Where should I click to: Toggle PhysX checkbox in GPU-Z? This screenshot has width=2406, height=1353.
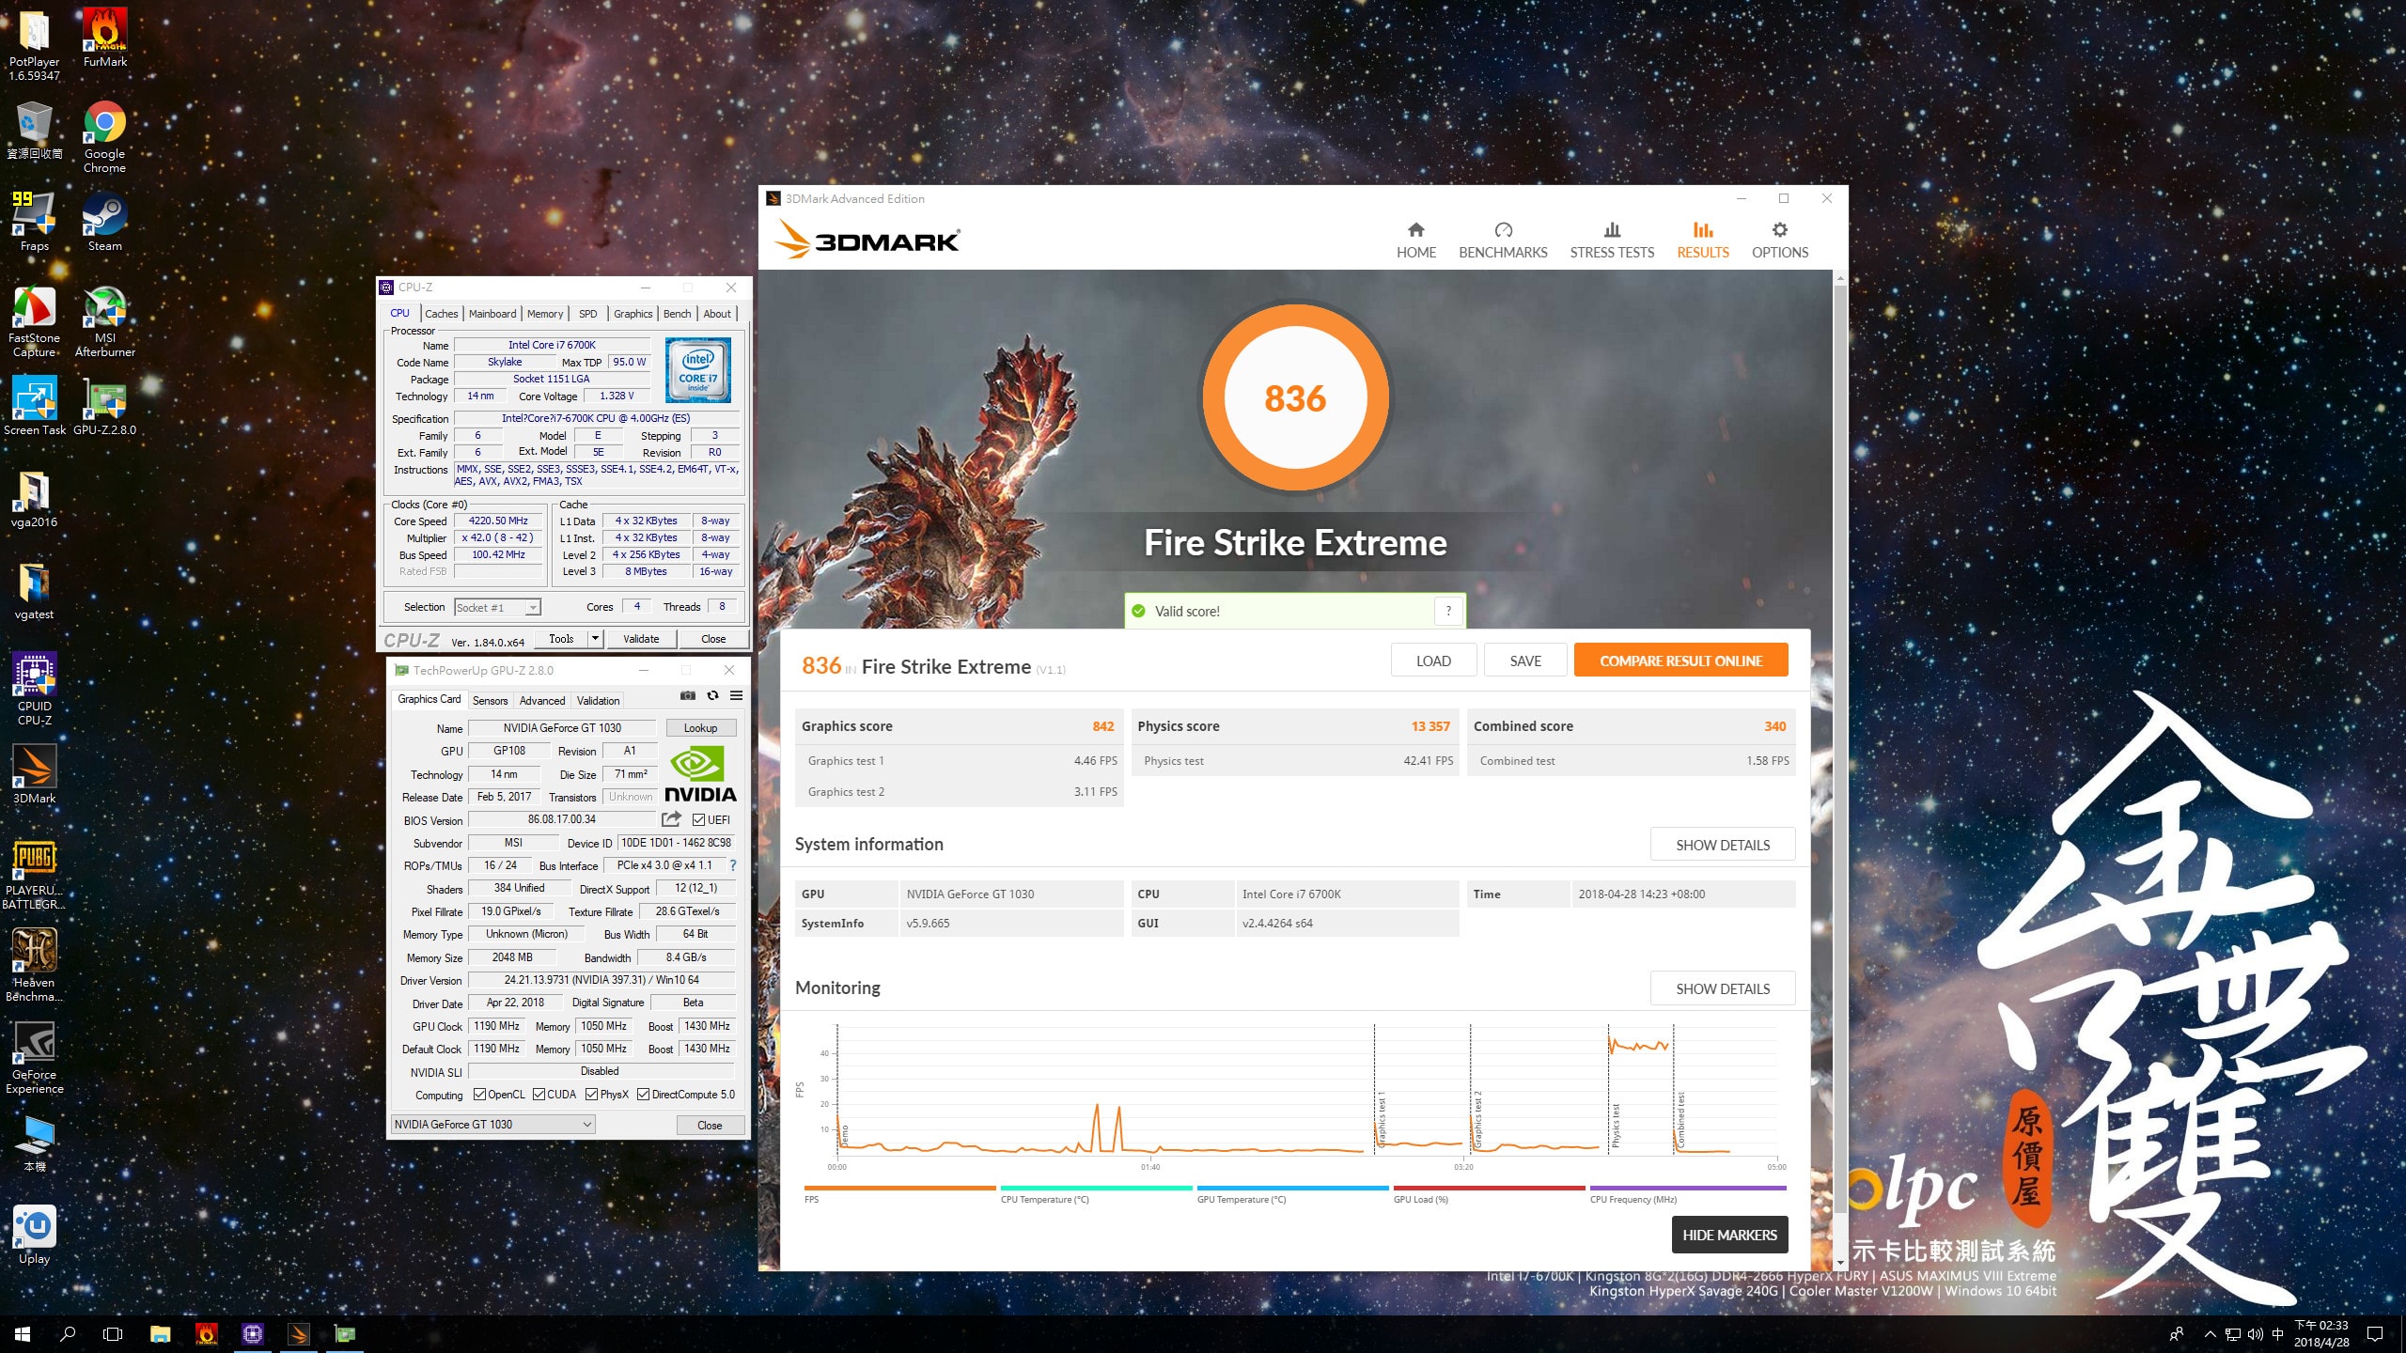[x=591, y=1094]
